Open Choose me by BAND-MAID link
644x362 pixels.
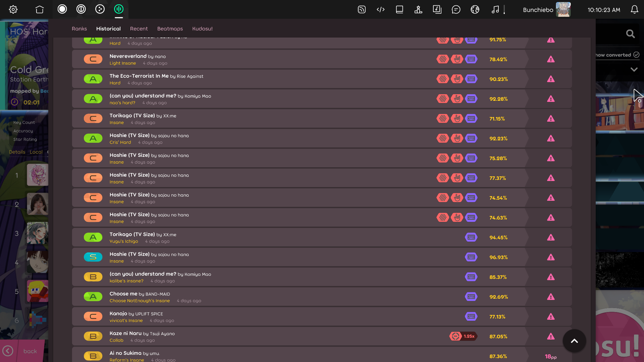(x=140, y=294)
